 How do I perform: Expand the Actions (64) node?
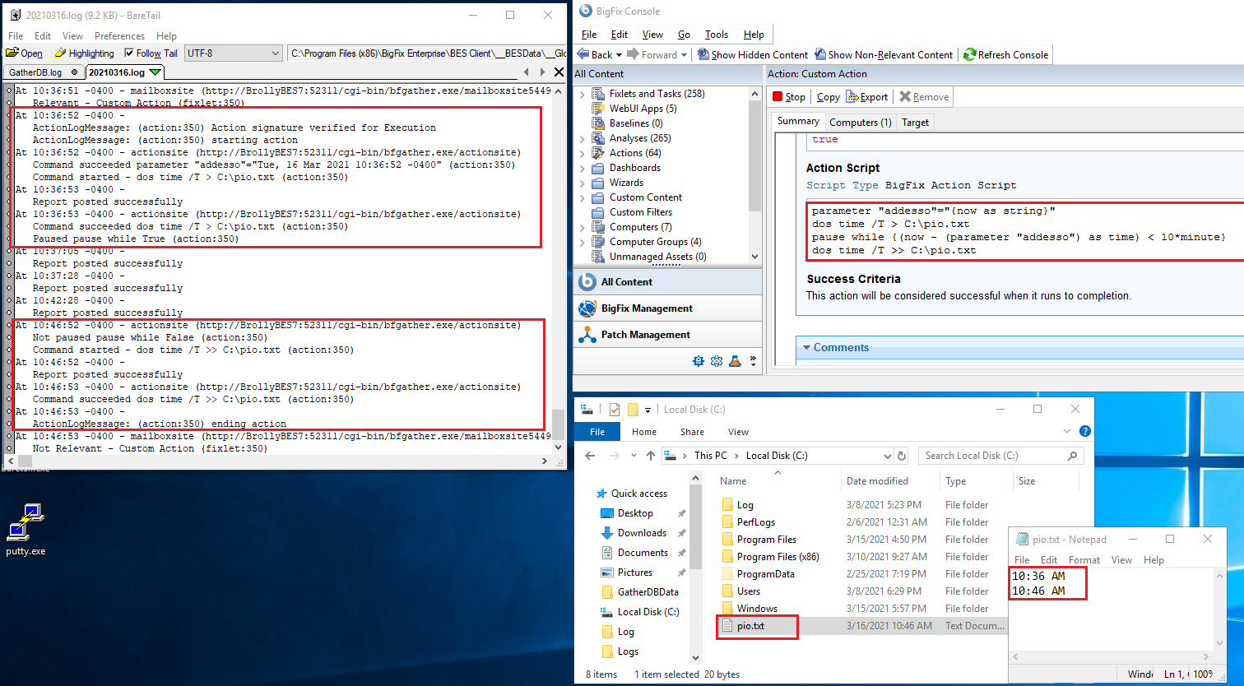tap(582, 153)
